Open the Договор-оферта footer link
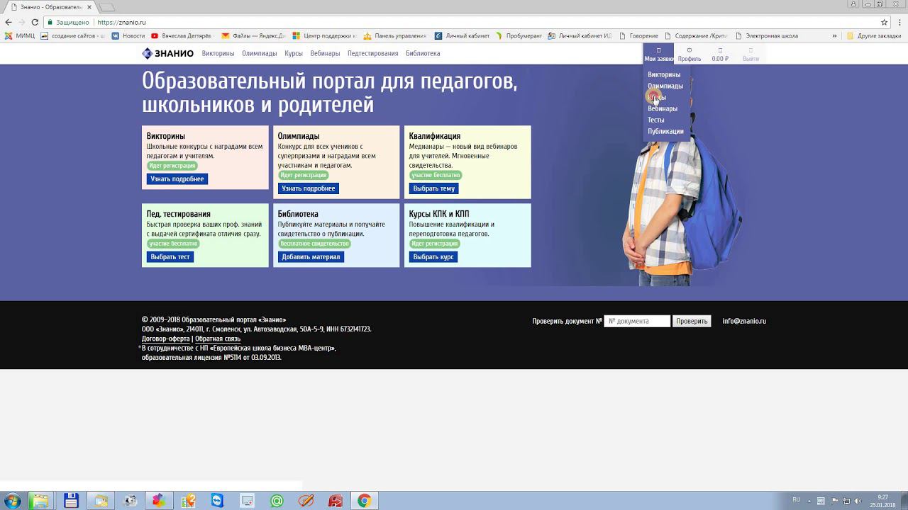The image size is (908, 510). [x=165, y=339]
